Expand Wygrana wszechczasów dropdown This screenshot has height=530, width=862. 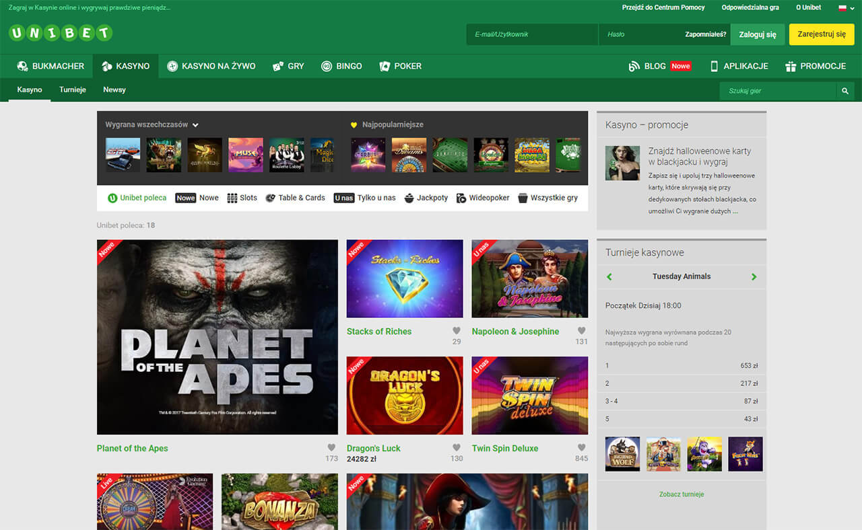pos(152,124)
